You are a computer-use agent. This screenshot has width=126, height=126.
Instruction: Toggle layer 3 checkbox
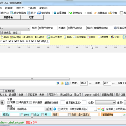coord(4,41)
